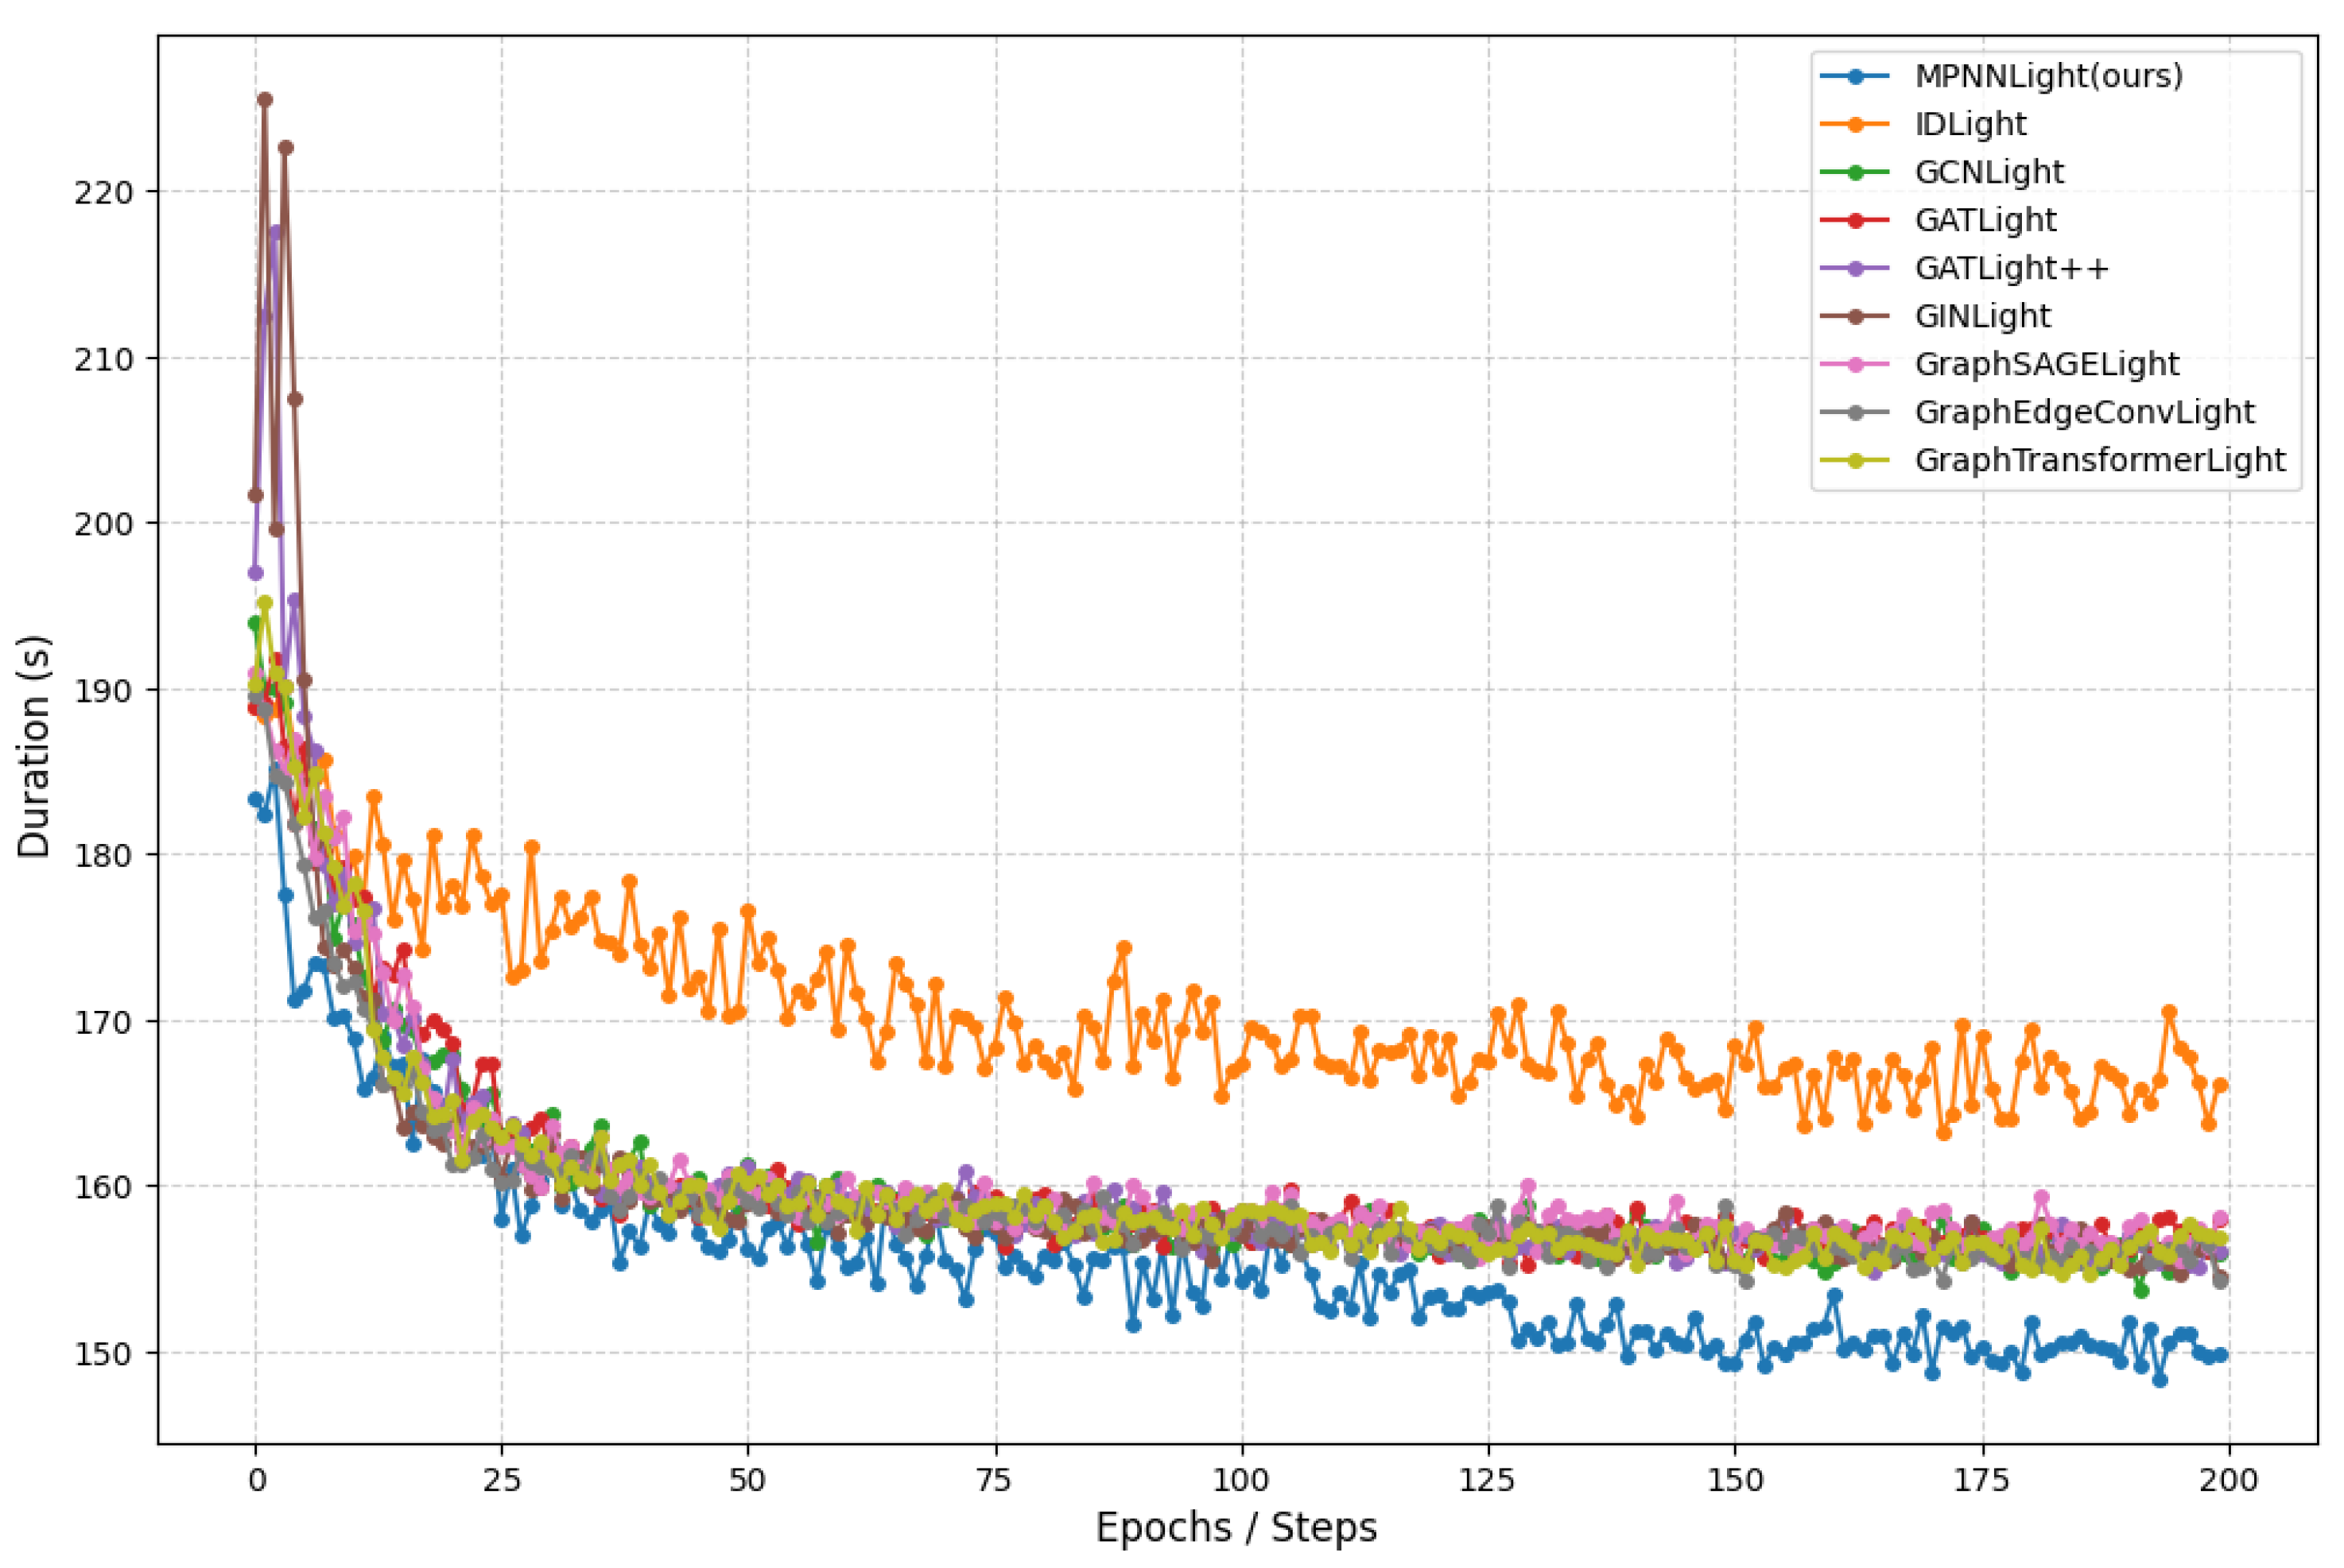
Task: Click the GATLight legend label
Action: coord(1985,220)
